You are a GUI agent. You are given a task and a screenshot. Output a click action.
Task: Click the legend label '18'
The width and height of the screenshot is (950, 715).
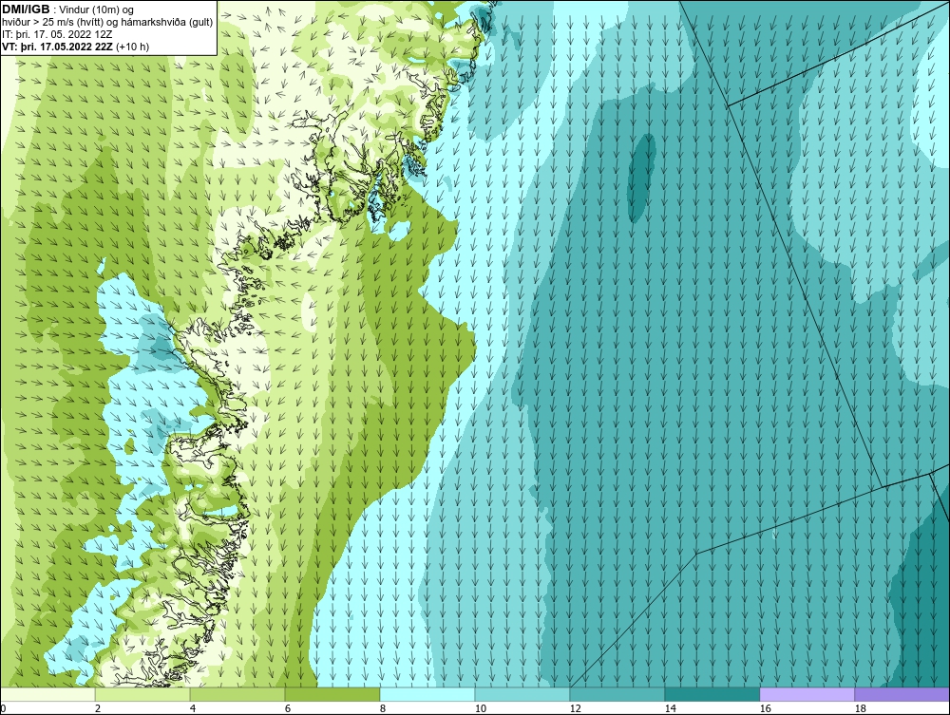[861, 708]
